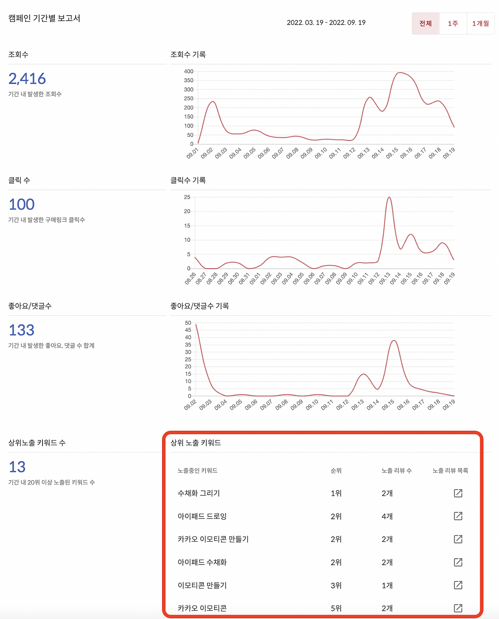The image size is (499, 619).
Task: Click the 수채화 그리기 keyword text
Action: (199, 493)
